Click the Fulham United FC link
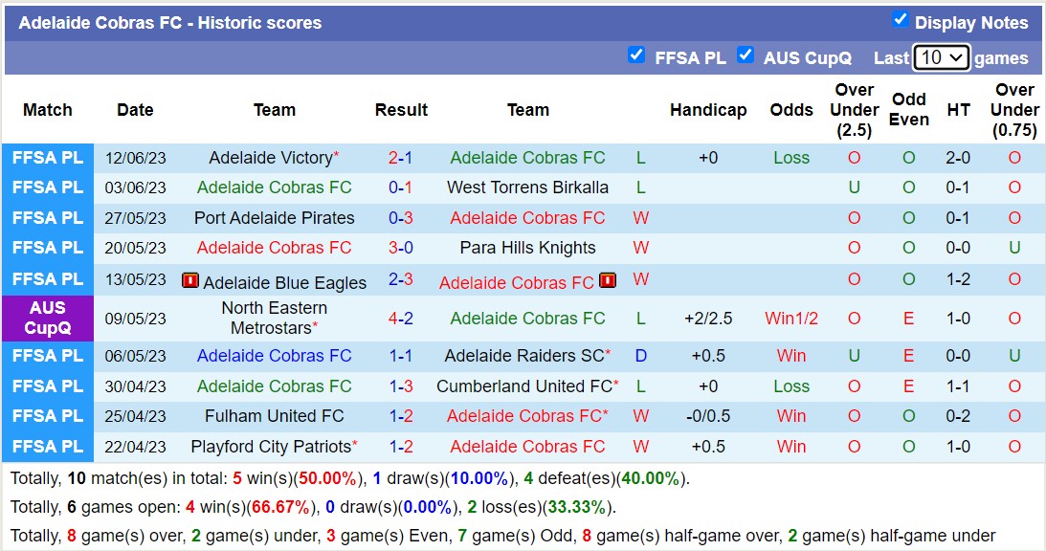1046x551 pixels. point(274,416)
